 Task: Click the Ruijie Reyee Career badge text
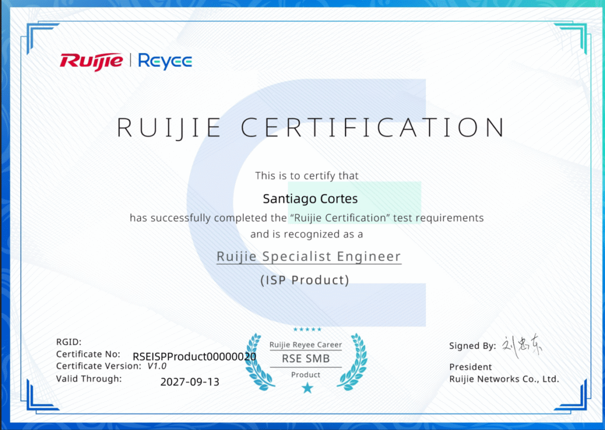coord(305,345)
